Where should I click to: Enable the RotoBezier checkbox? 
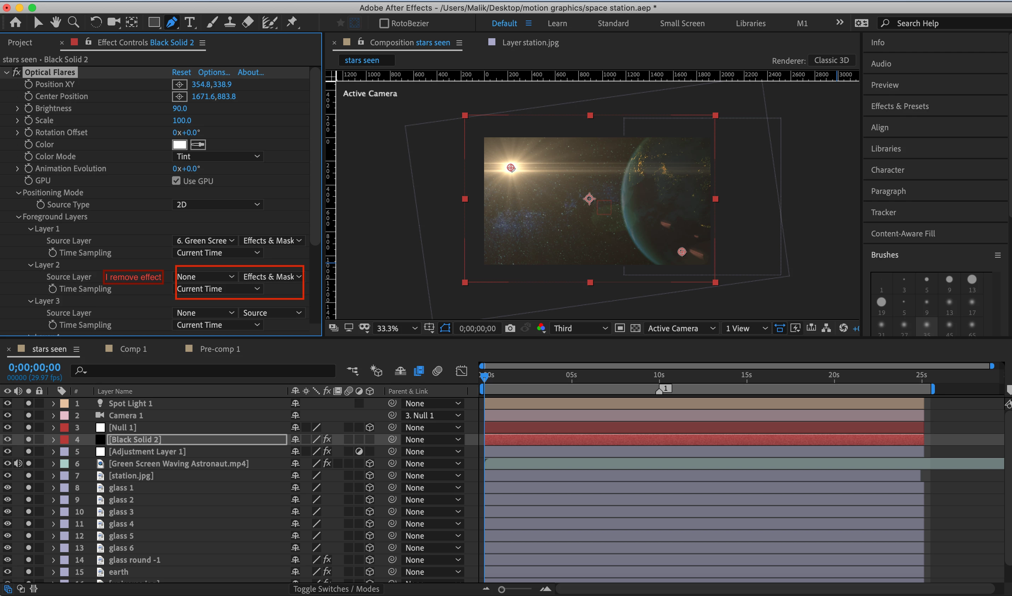[384, 23]
